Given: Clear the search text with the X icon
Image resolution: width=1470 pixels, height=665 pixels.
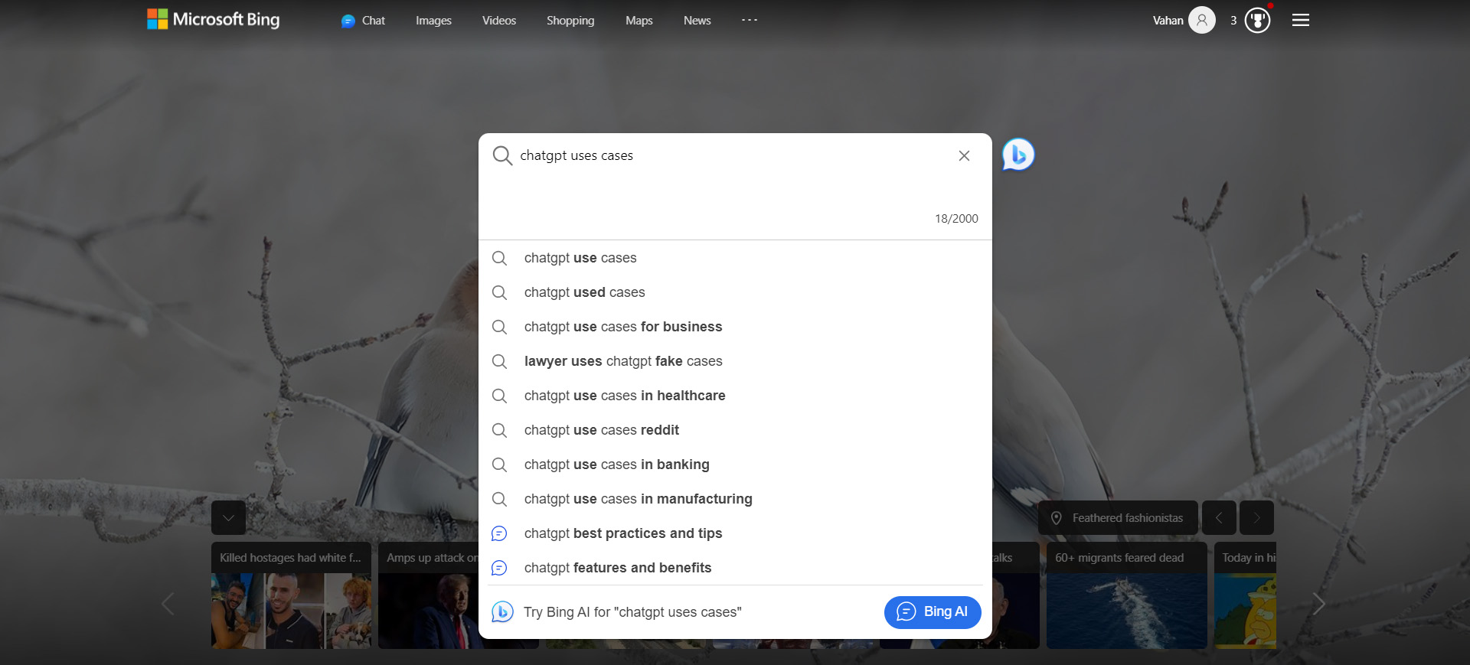Looking at the screenshot, I should pos(964,156).
